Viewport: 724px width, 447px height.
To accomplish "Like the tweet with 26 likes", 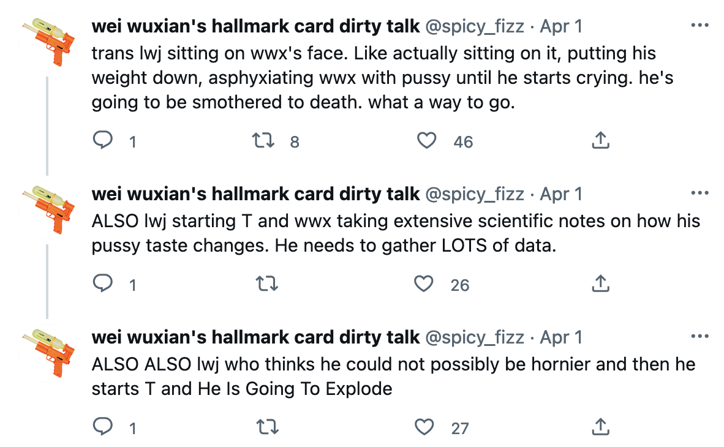I will click(424, 284).
